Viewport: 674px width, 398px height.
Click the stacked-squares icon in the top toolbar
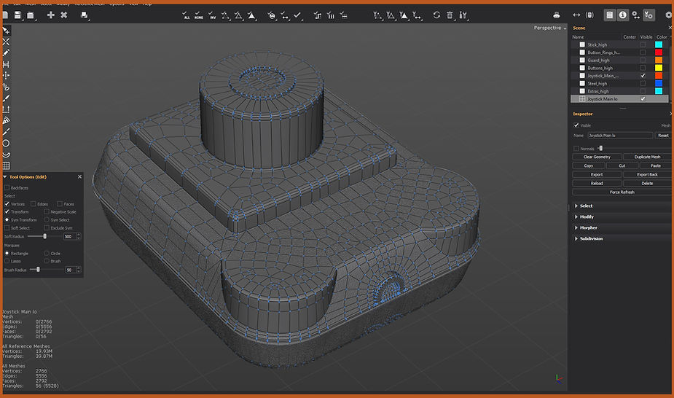tap(85, 15)
